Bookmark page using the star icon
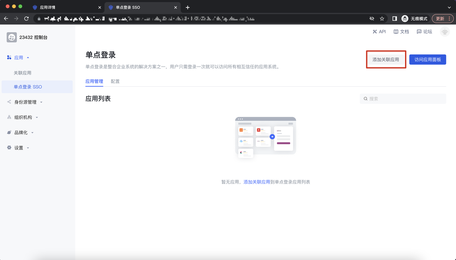This screenshot has height=260, width=456. [x=382, y=19]
